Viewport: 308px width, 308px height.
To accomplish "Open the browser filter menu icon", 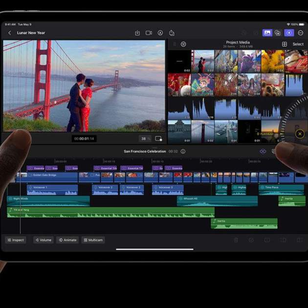I will [183, 44].
